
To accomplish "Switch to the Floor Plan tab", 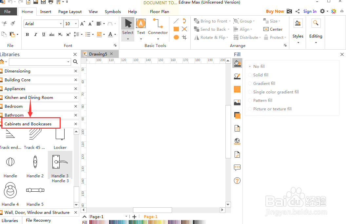I will click(x=160, y=12).
